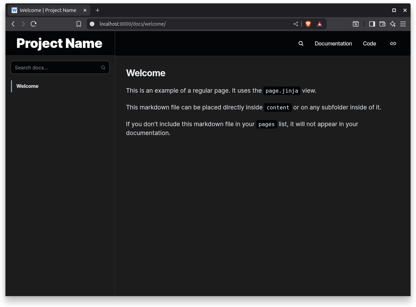This screenshot has height=307, width=416.
Task: Open the browser hamburger menu
Action: pyautogui.click(x=403, y=24)
